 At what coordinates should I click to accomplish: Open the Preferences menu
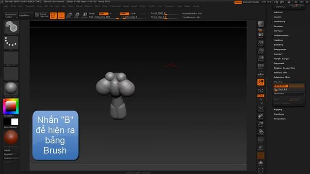[115, 6]
